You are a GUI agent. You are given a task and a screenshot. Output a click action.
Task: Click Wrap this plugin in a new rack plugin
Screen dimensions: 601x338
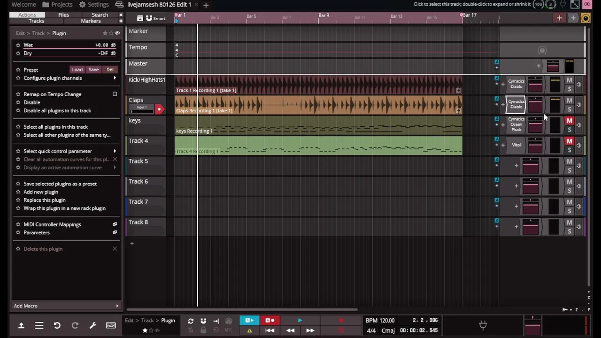point(65,208)
